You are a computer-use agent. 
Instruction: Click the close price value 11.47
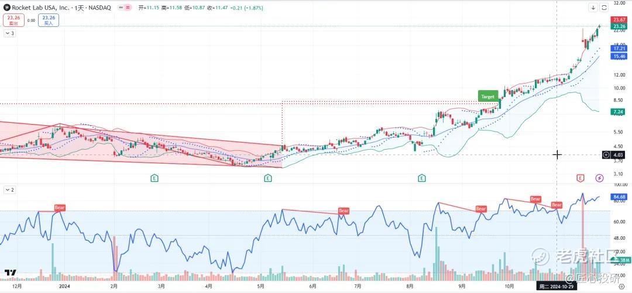[x=222, y=8]
